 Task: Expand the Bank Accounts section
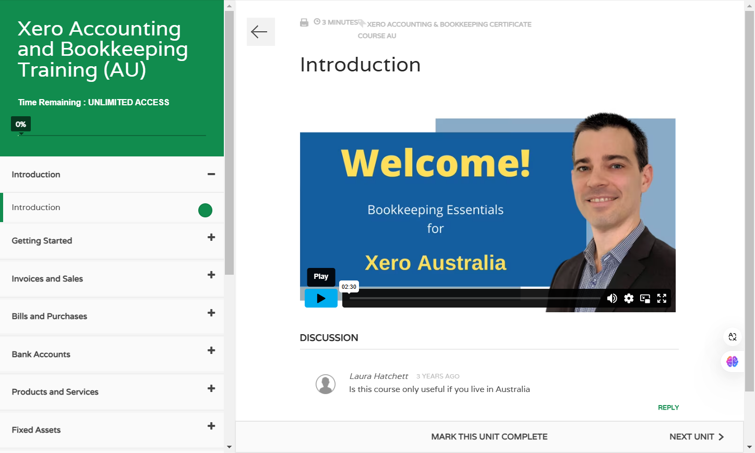coord(211,350)
